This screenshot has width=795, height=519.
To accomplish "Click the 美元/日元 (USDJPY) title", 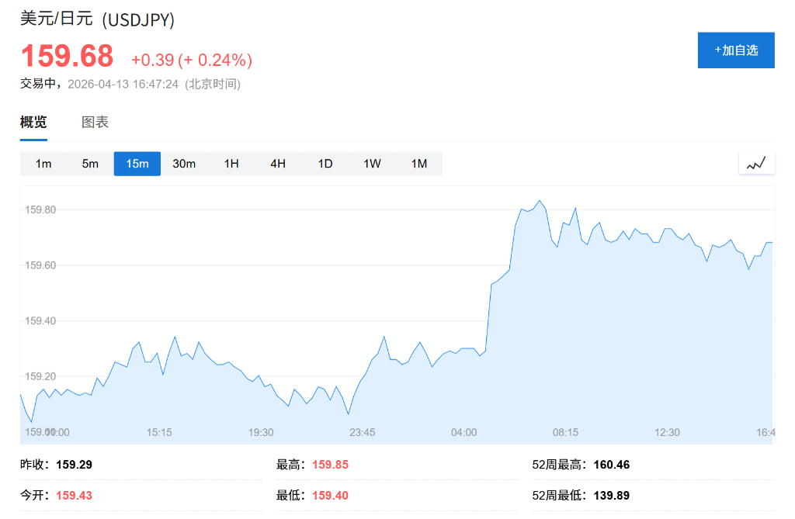I will pyautogui.click(x=97, y=19).
